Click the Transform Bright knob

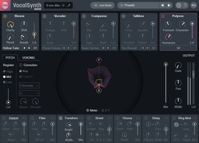[x=69, y=125]
